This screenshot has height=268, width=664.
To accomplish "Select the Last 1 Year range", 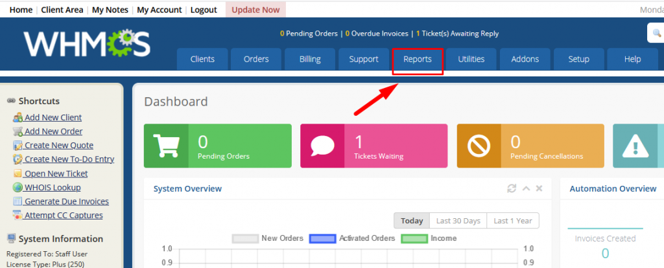I will click(x=513, y=221).
